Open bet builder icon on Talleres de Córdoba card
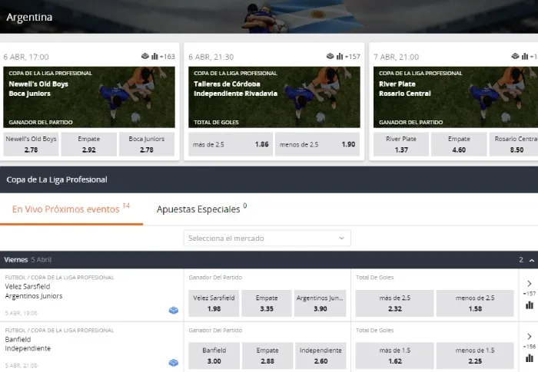 click(330, 56)
